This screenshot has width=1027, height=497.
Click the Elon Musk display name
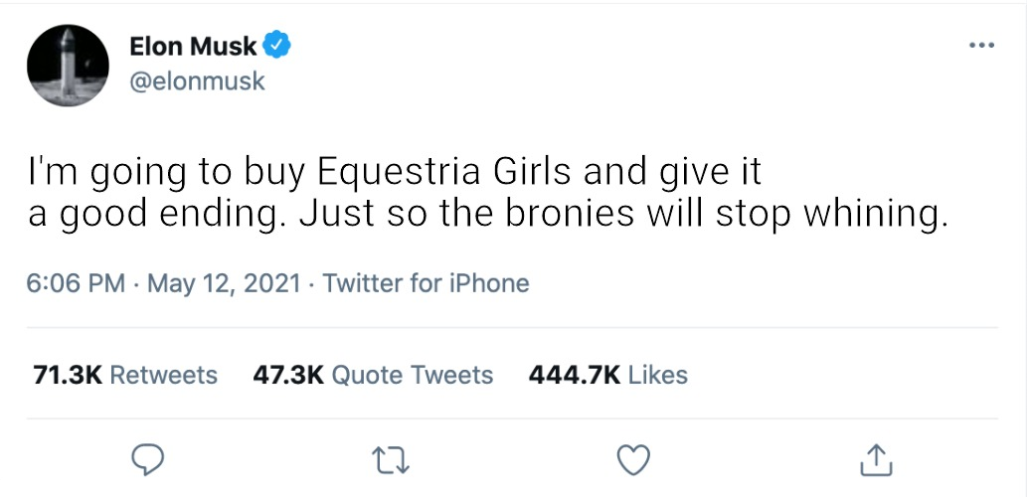coord(193,46)
